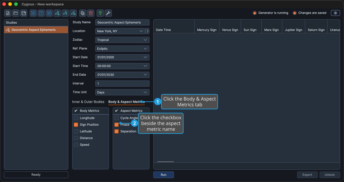Screen dimensions: 344x182
Task: Save workspace using floppy disk icon
Action: click(x=24, y=13)
